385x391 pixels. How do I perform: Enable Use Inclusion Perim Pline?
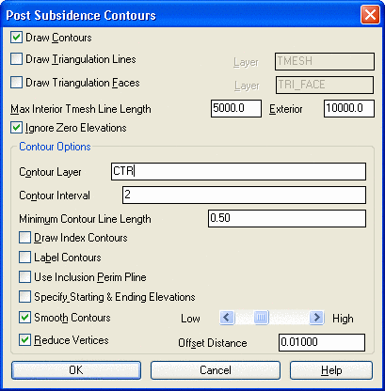(x=24, y=277)
